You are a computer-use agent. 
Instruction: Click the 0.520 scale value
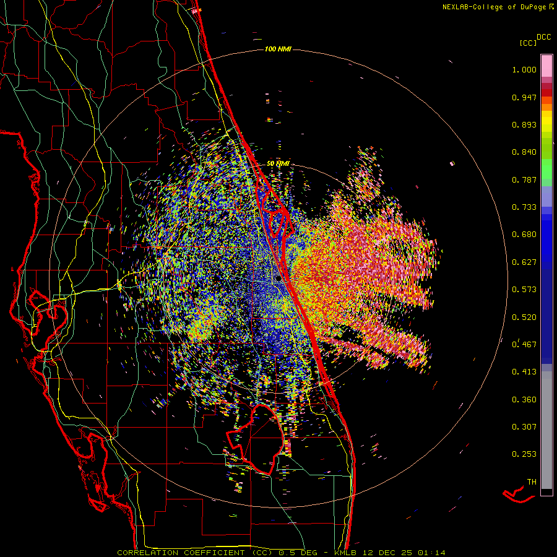pos(524,317)
